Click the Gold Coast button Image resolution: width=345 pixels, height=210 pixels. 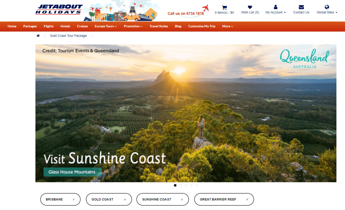point(109,199)
